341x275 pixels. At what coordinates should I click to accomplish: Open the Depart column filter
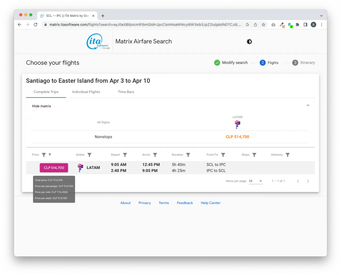pyautogui.click(x=125, y=155)
